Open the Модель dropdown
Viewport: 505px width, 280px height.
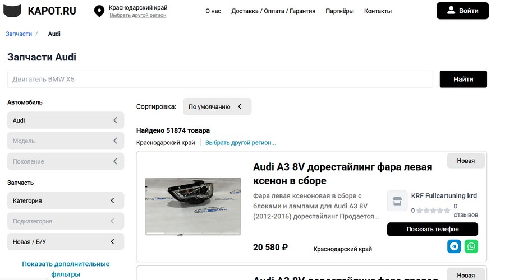coord(66,141)
